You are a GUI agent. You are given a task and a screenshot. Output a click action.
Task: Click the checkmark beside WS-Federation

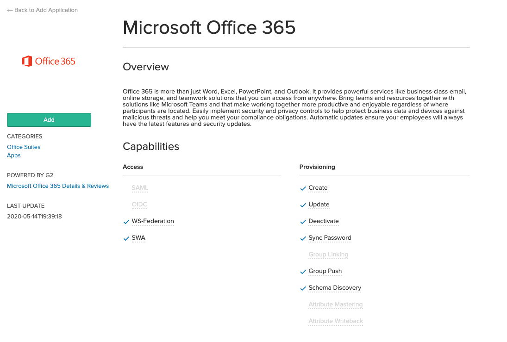(126, 222)
